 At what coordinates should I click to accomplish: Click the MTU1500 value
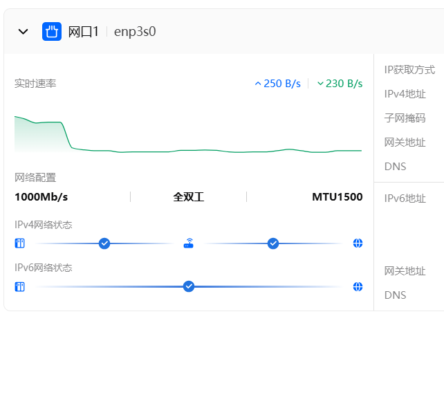pos(337,197)
